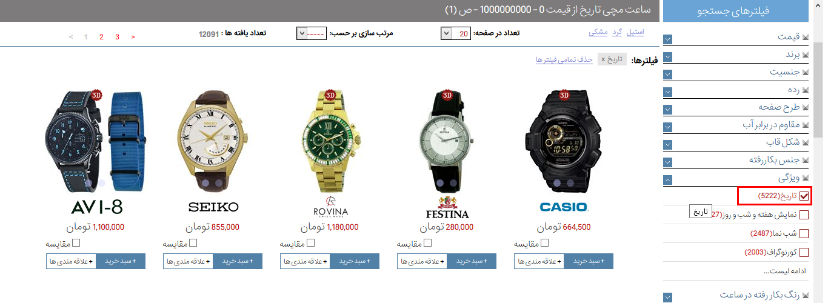Click the 3D badge on Festina watch
This screenshot has height=303, width=828.
pyautogui.click(x=447, y=95)
